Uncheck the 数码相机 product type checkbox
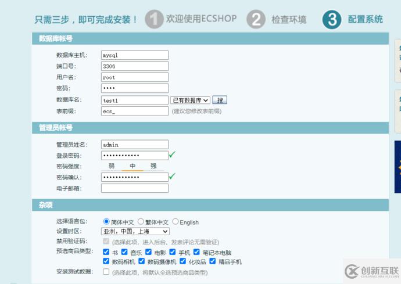Screen dimensions: 401x284 coord(106,261)
